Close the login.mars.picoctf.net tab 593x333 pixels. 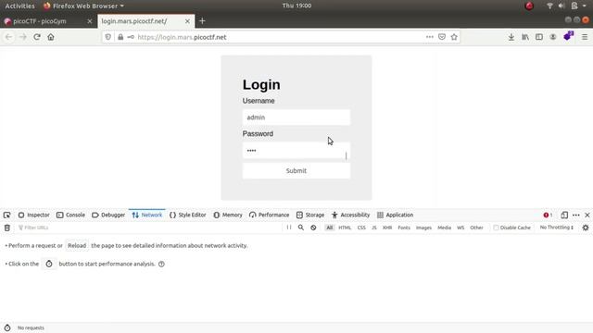[187, 21]
